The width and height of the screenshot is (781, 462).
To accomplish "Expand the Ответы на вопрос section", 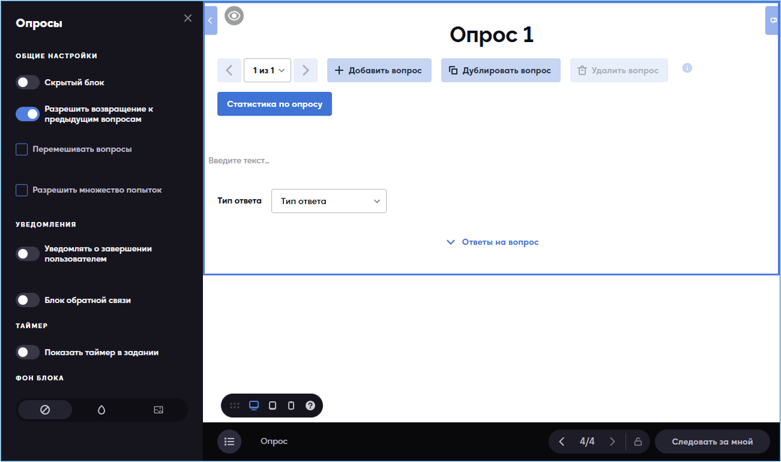I will click(493, 242).
